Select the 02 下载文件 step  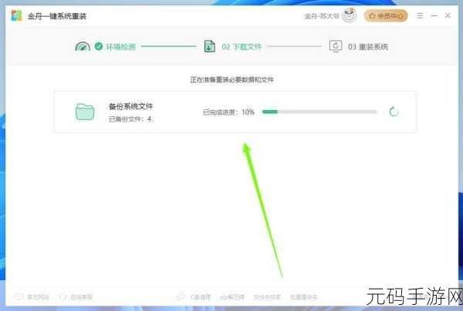point(242,46)
